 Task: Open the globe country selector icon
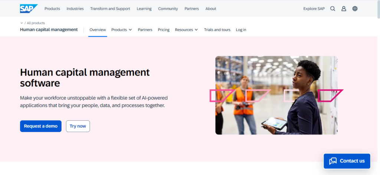(x=355, y=9)
